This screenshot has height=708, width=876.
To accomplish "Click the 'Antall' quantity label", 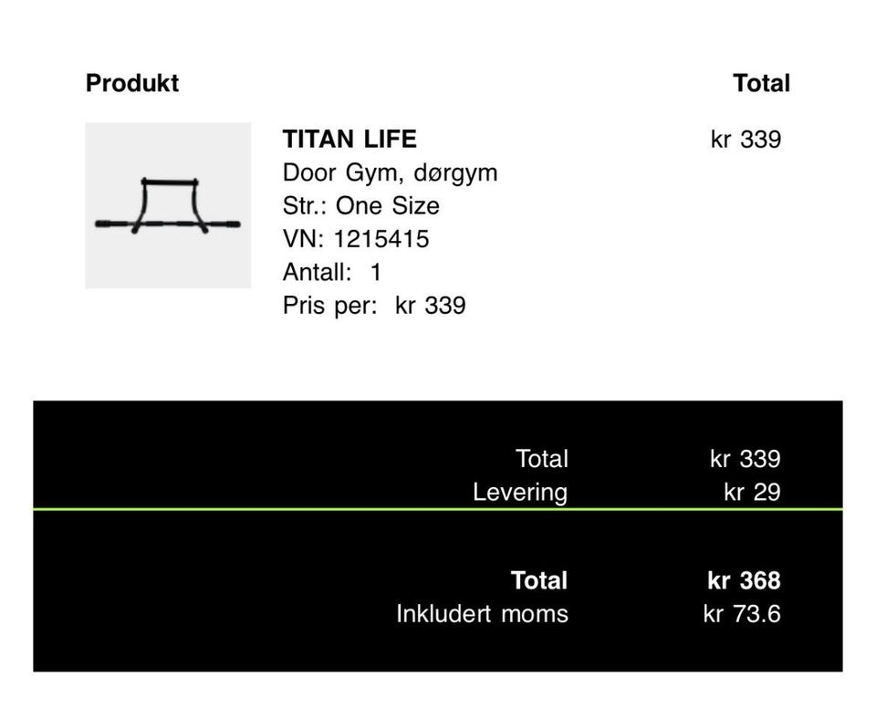I will click(316, 272).
